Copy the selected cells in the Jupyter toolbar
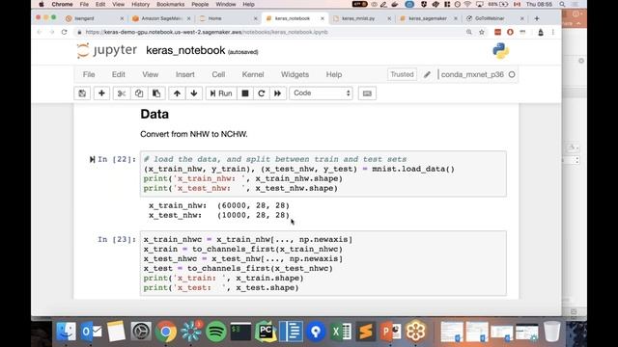This screenshot has height=347, width=618. pos(139,93)
